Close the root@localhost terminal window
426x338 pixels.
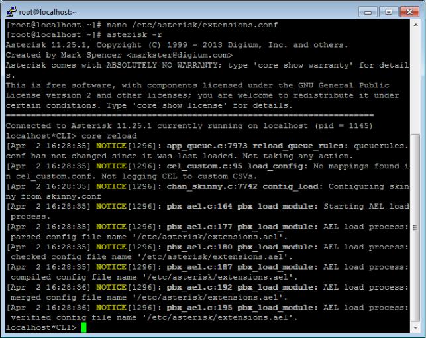(x=409, y=12)
